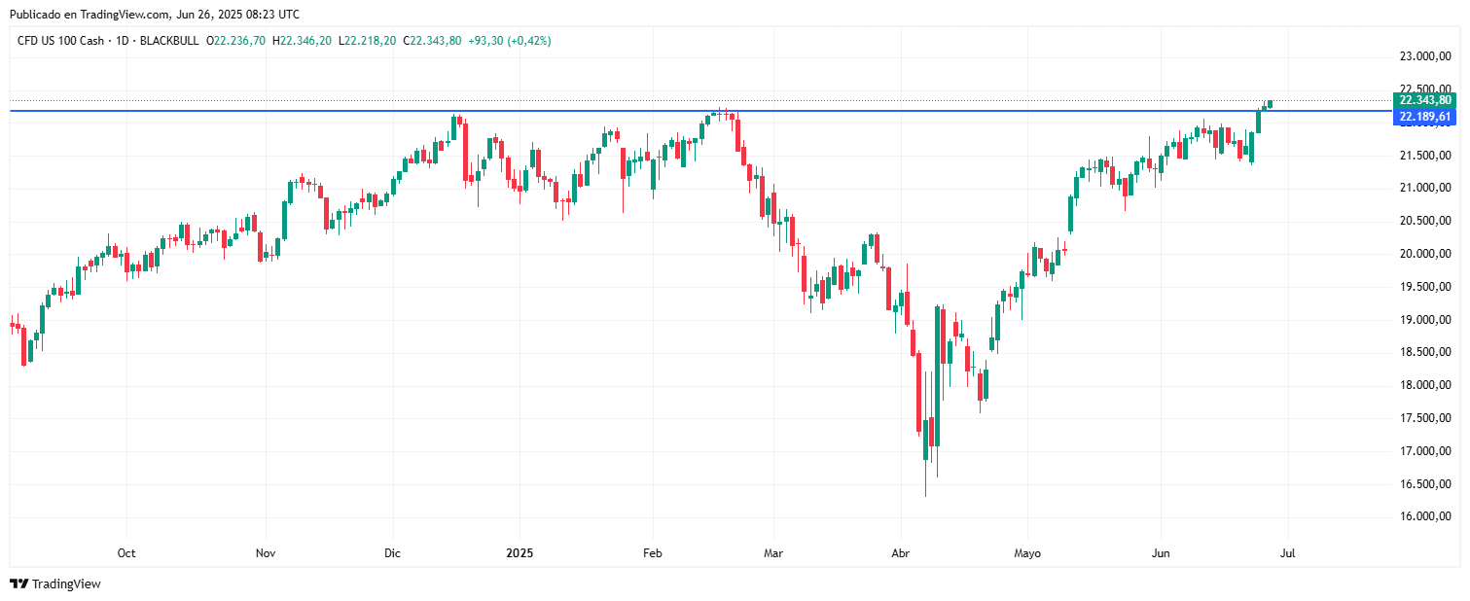The height and width of the screenshot is (601, 1470).
Task: Click the TradingView logo icon
Action: [18, 583]
